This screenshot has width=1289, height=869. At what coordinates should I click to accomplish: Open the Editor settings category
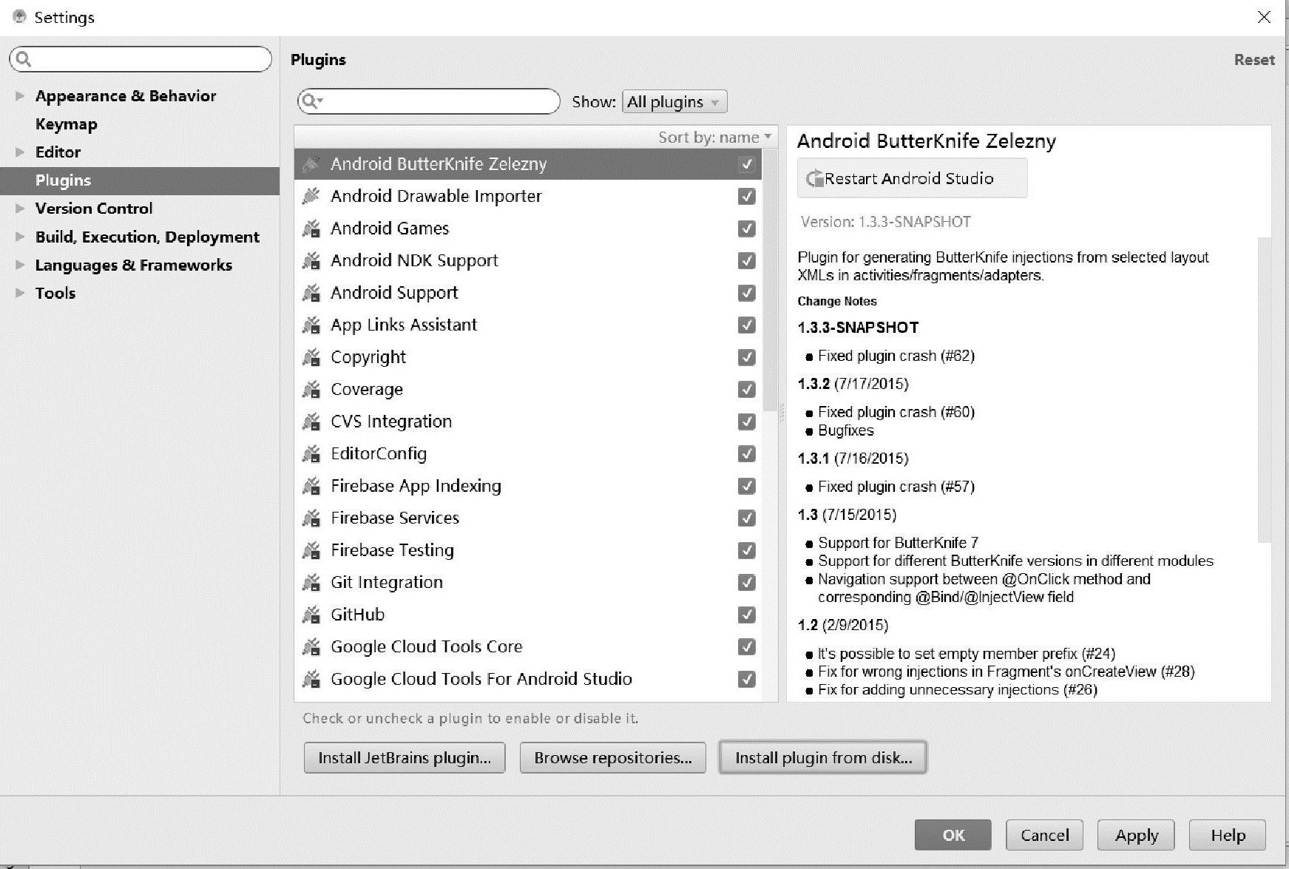58,152
